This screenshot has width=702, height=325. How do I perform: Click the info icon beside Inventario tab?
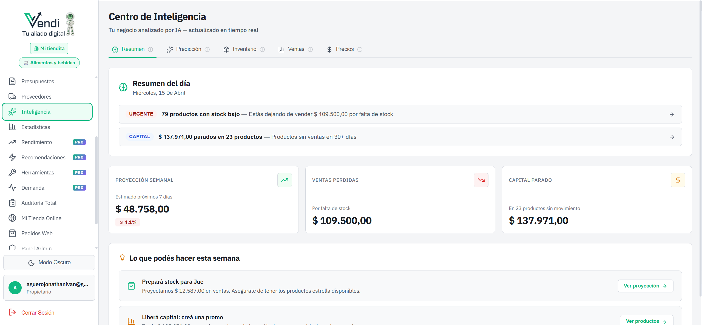pyautogui.click(x=262, y=49)
